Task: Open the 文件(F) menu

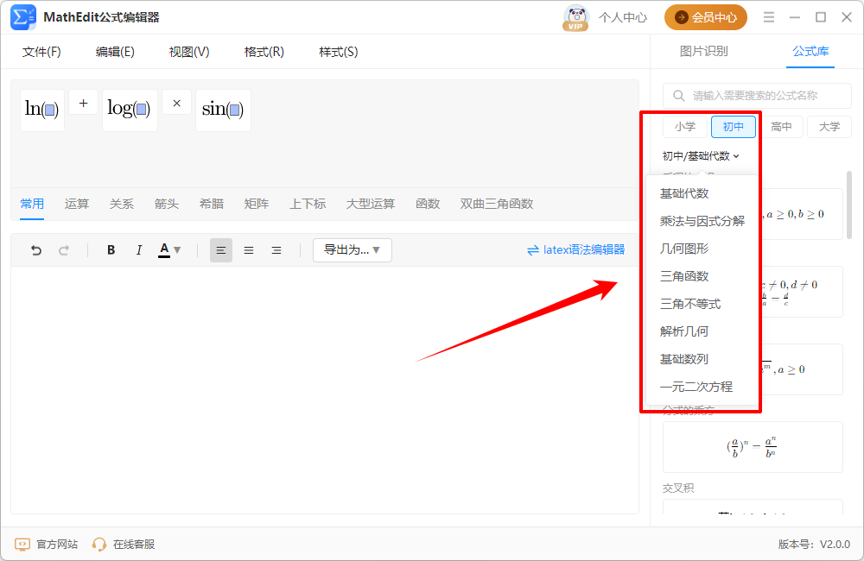Action: tap(41, 52)
